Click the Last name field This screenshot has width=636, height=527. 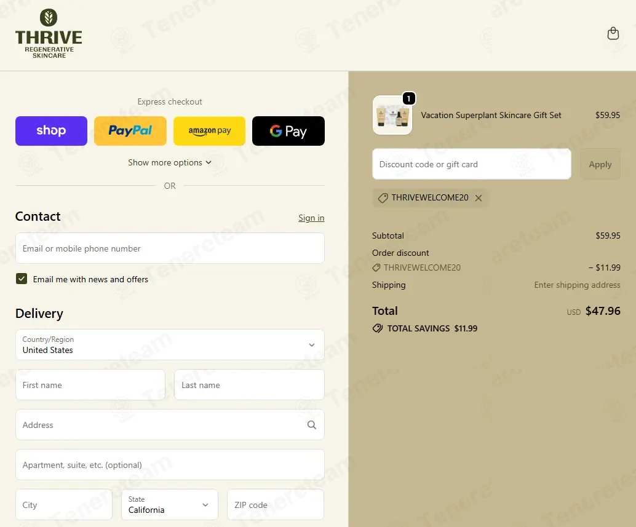[x=249, y=385]
